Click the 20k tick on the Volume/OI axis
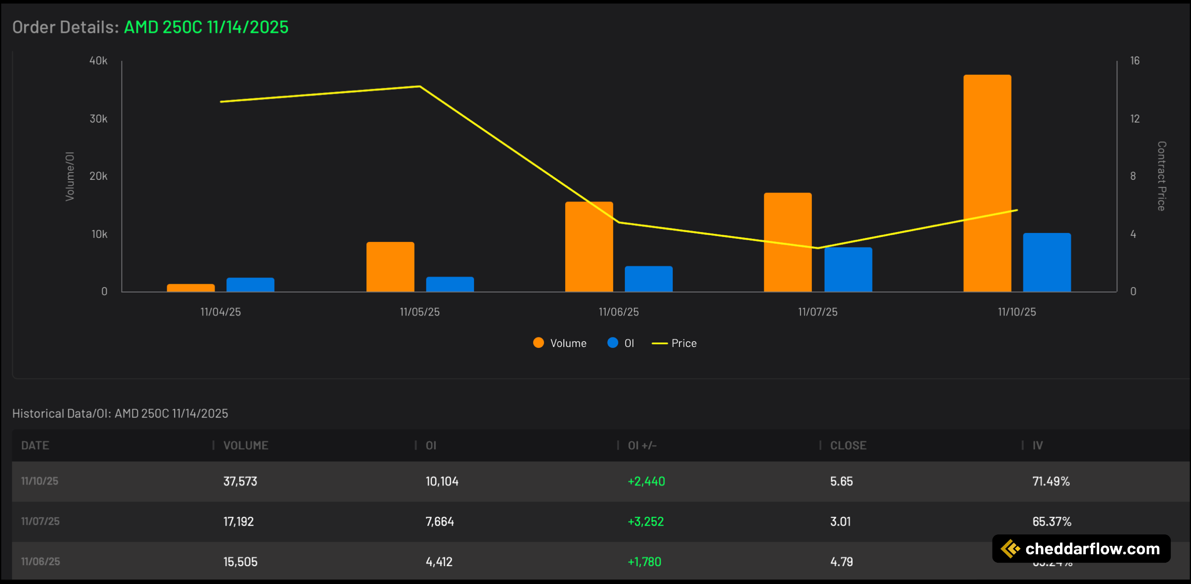This screenshot has width=1191, height=584. pos(98,176)
